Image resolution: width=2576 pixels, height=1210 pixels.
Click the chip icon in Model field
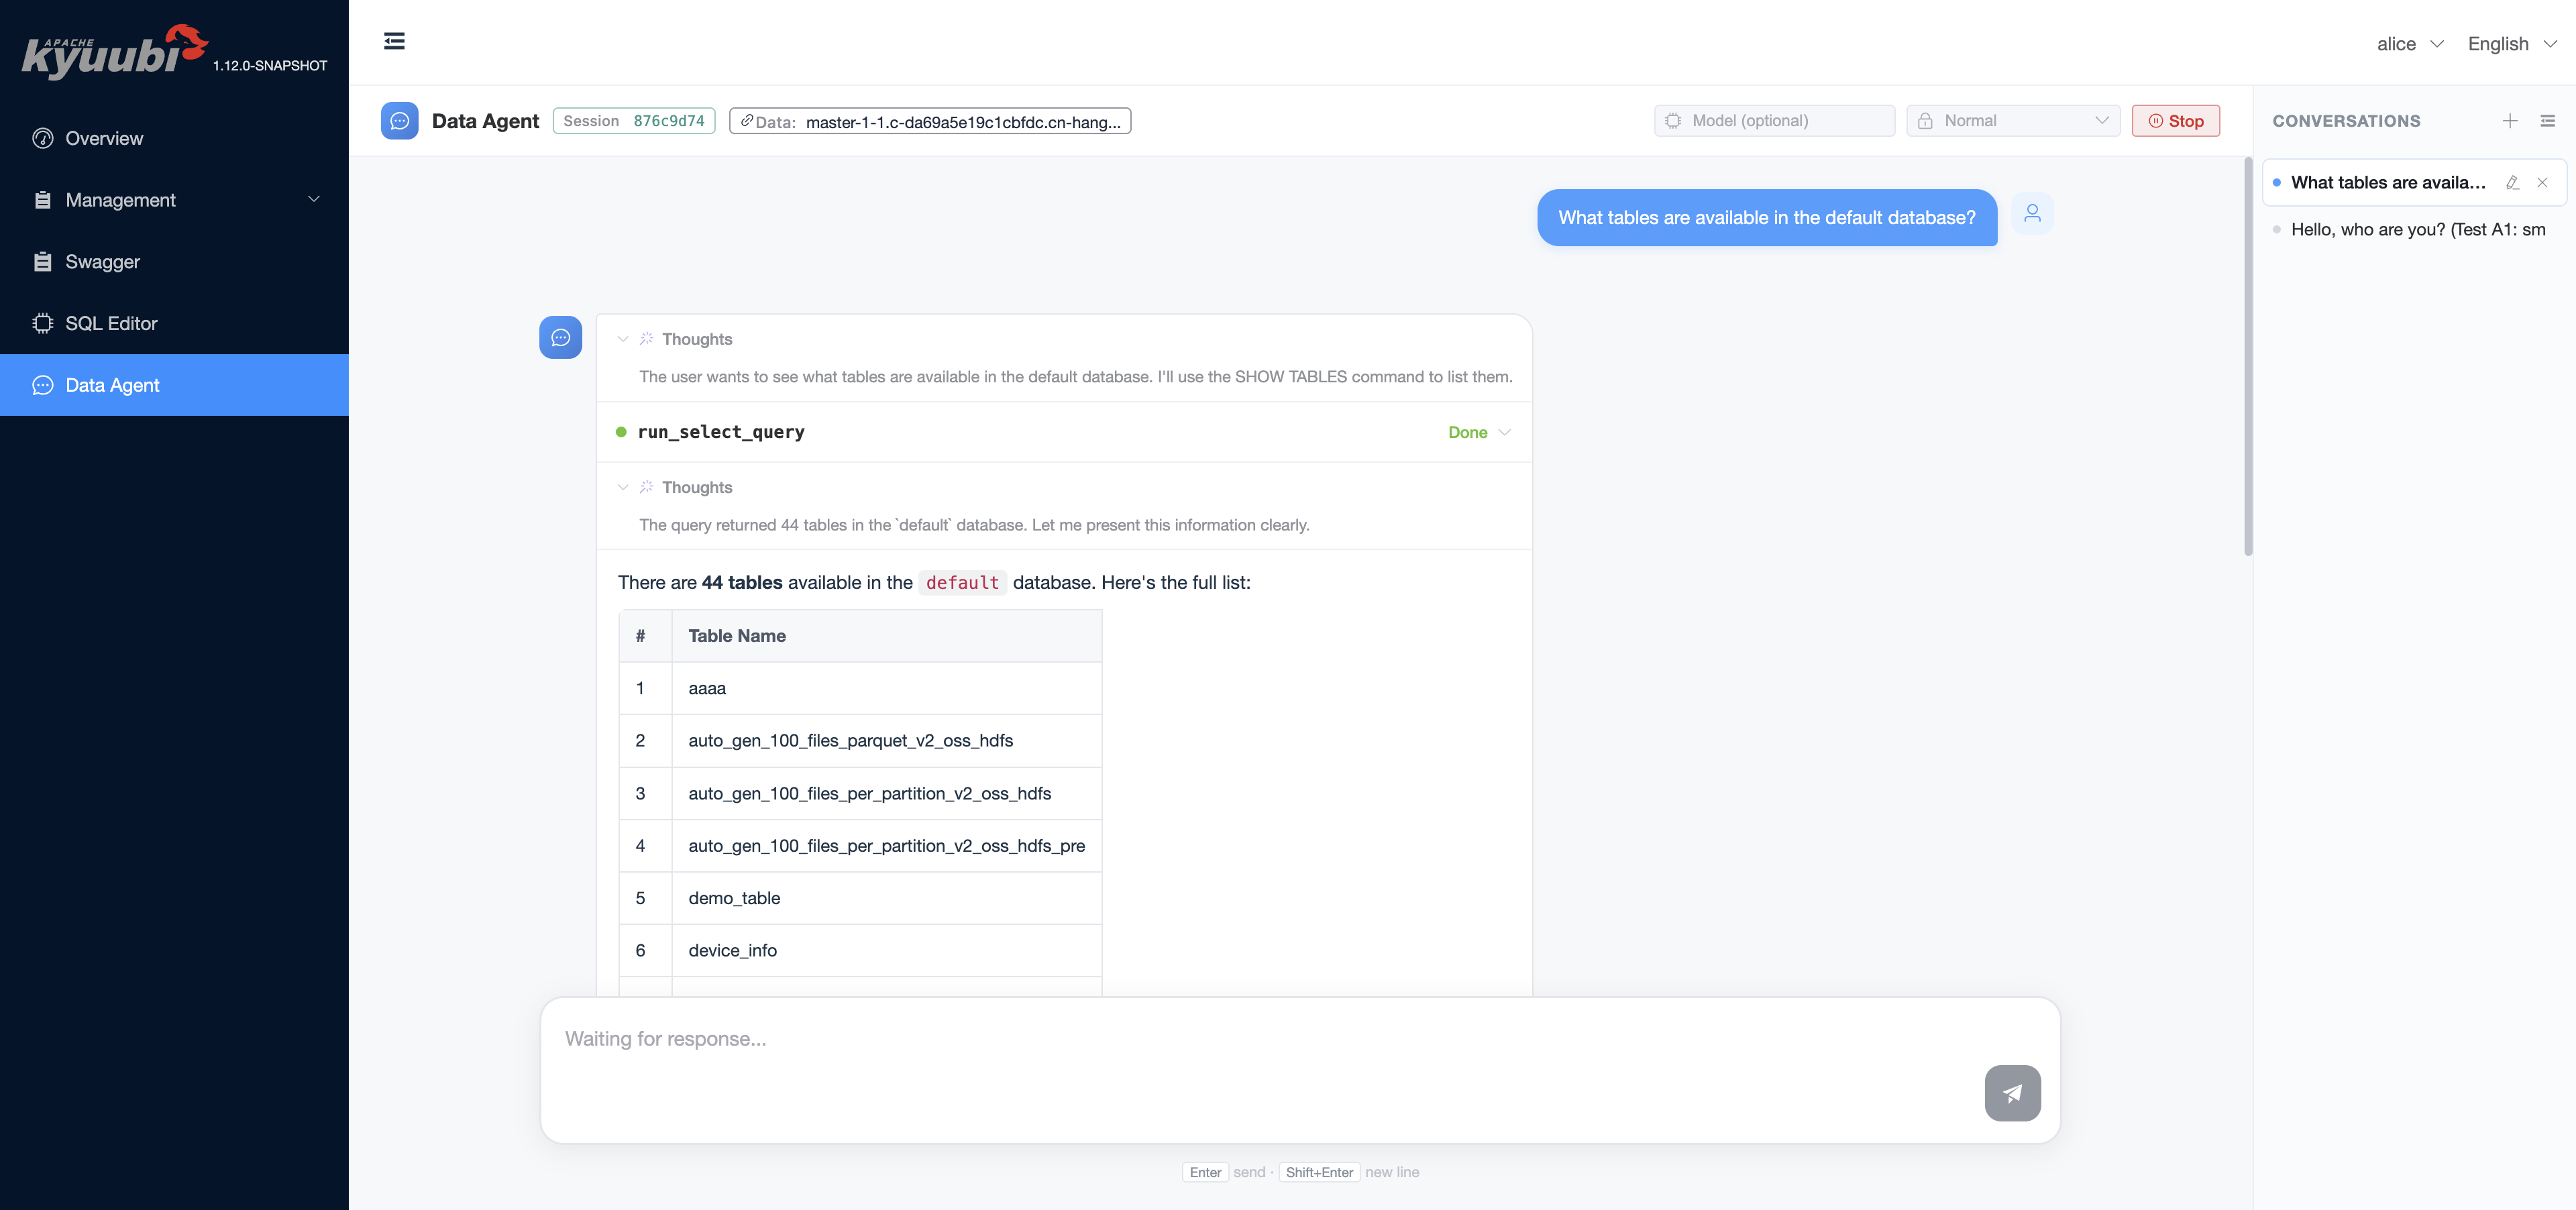point(1673,121)
